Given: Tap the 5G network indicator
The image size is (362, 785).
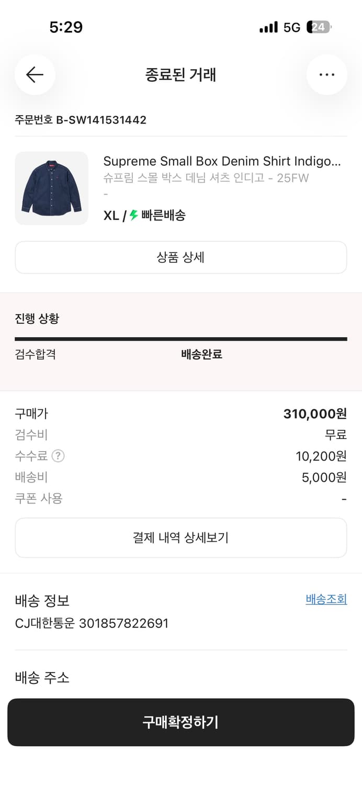Looking at the screenshot, I should [291, 27].
